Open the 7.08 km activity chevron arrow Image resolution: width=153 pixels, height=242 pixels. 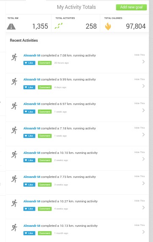[x=143, y=62]
